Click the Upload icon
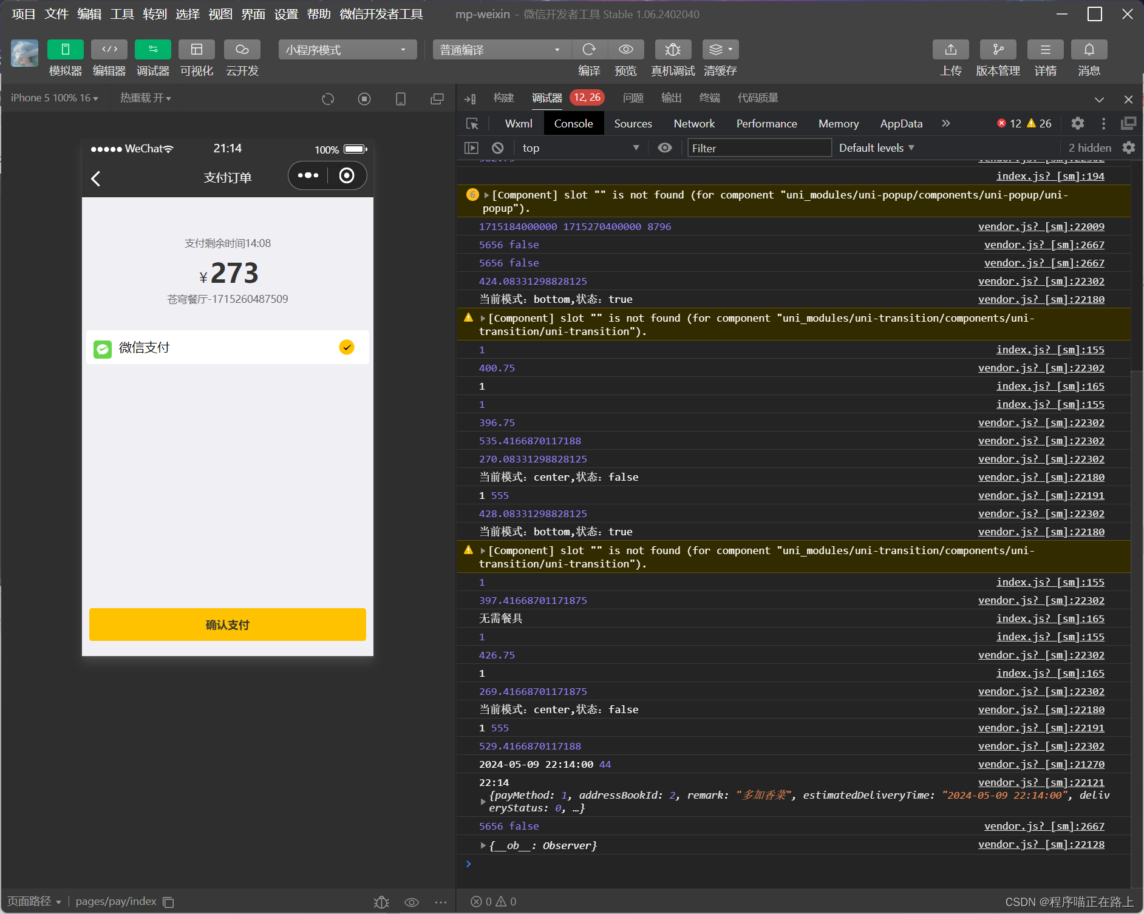 pos(951,49)
